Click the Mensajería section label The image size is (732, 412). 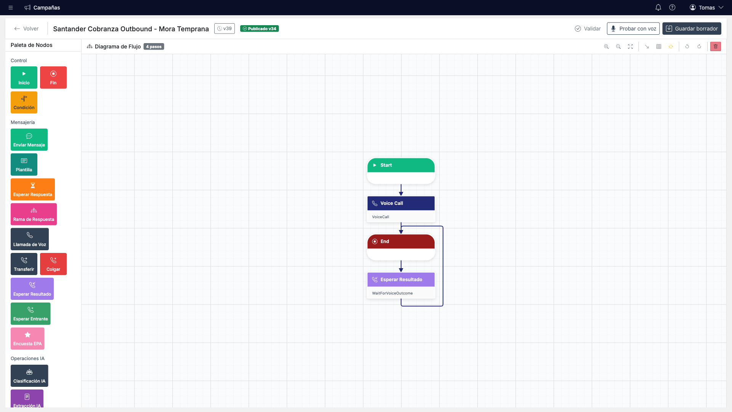[x=22, y=122]
